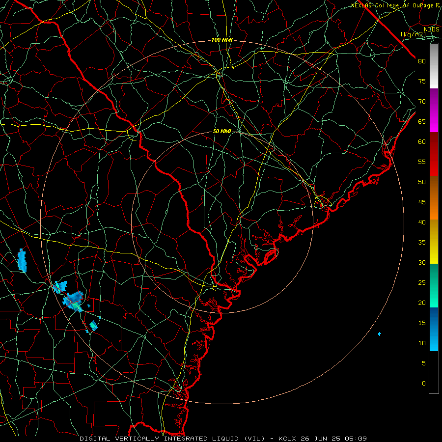This screenshot has height=442, width=442.
Task: Click the large blue-green VIL echo cluster
Action: (x=73, y=302)
